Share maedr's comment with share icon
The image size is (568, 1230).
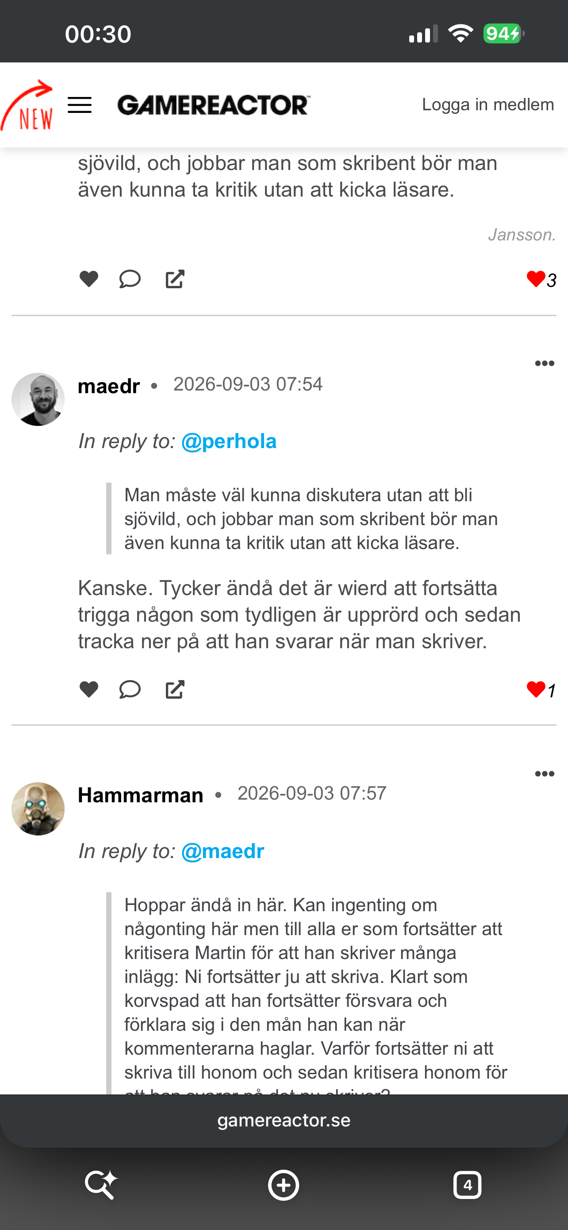tap(175, 690)
